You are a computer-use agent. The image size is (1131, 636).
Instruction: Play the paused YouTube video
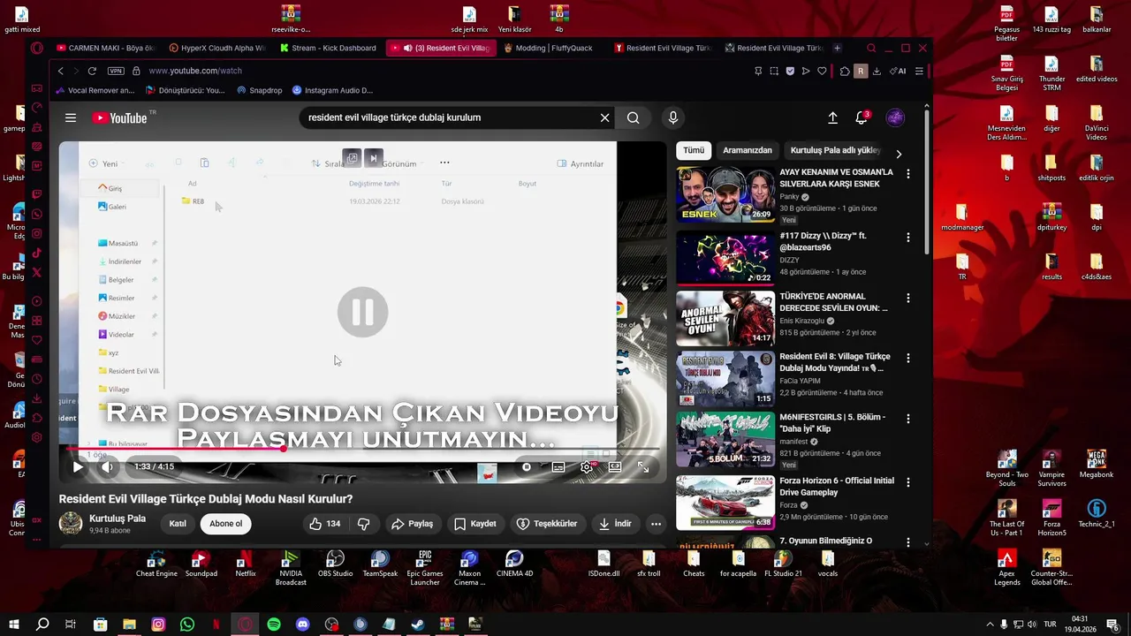coord(78,466)
